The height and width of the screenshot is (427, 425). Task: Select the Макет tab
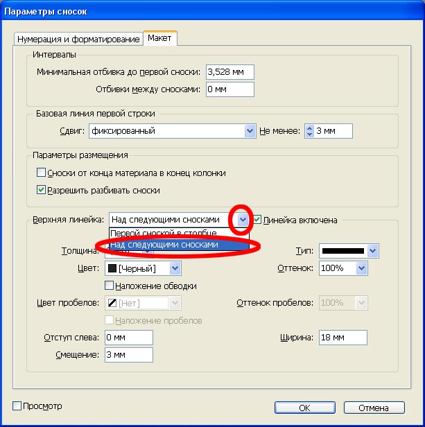159,38
